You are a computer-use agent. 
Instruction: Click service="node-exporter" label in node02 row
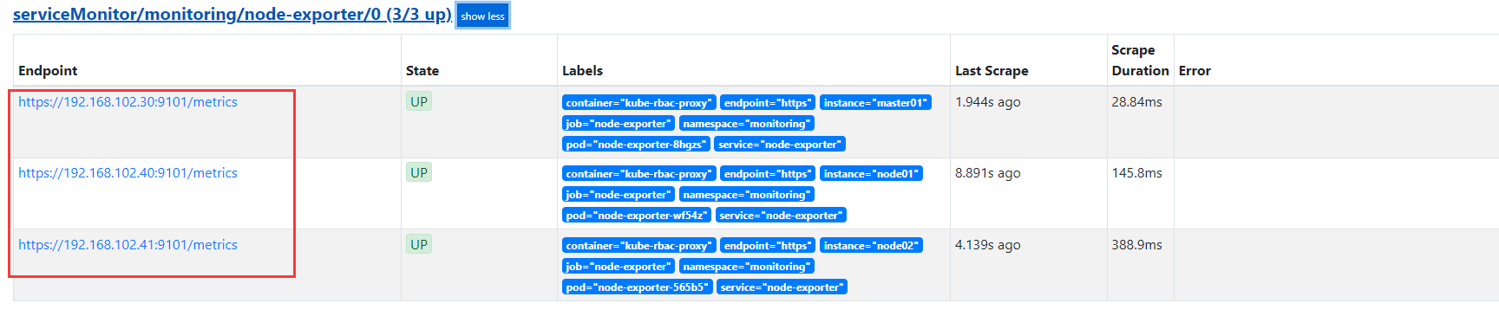click(x=782, y=287)
